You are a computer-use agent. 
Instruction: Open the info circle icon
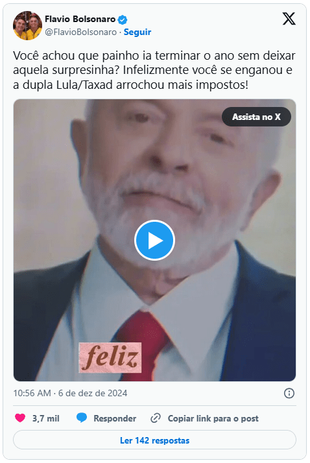click(x=289, y=393)
